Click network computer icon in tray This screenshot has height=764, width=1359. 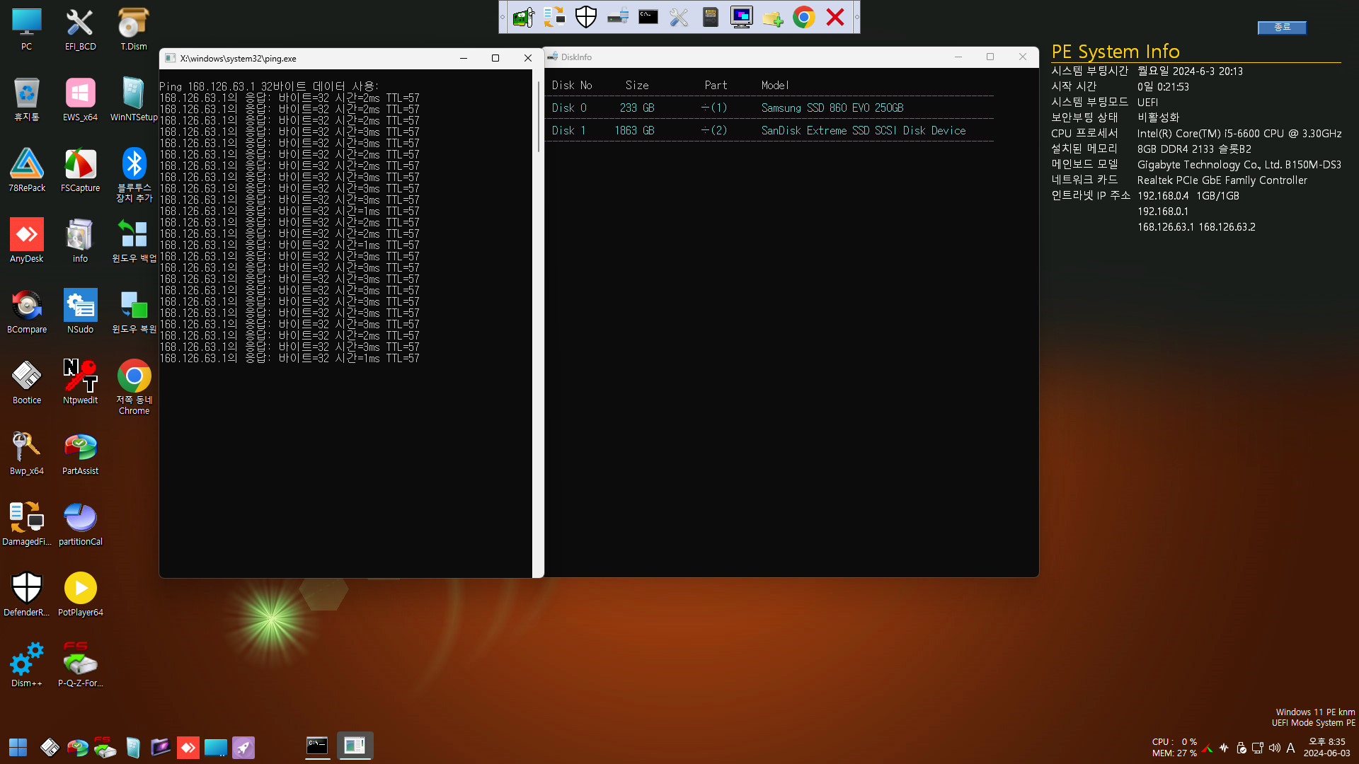[x=1258, y=748]
